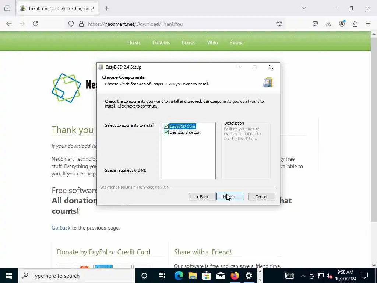Click the NeoSmart logo on the webpage
This screenshot has height=283, width=377.
click(x=66, y=88)
